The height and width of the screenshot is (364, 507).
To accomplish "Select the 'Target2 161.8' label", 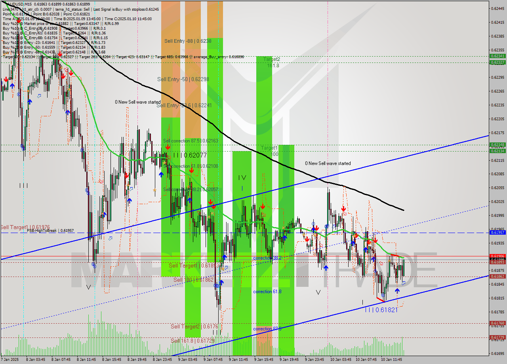I will click(x=272, y=62).
